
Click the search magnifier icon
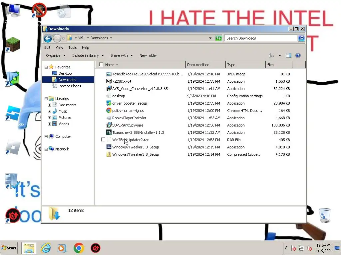[301, 38]
